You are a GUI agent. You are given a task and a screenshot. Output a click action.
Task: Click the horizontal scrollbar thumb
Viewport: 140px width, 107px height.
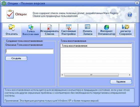click(91, 75)
